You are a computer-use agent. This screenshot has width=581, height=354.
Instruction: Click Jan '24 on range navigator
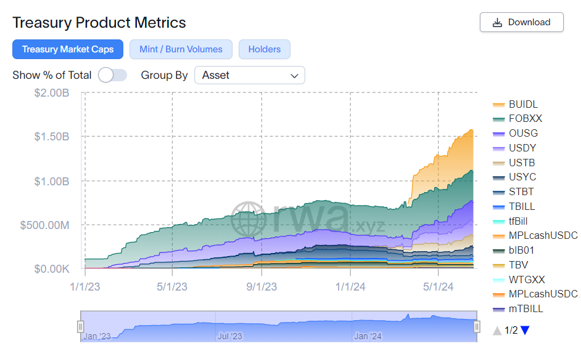tap(368, 336)
